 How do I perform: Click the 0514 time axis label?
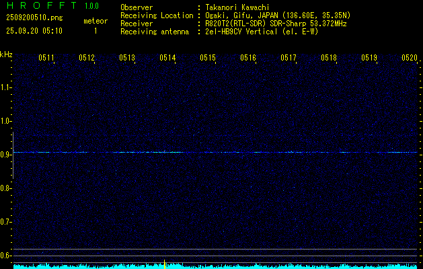[x=167, y=57]
